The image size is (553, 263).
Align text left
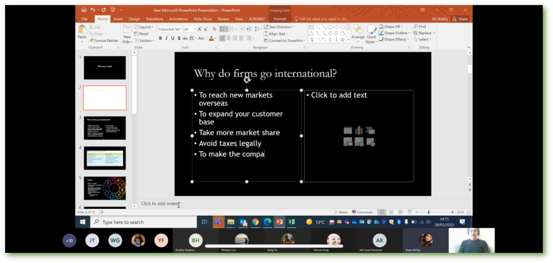click(x=223, y=38)
